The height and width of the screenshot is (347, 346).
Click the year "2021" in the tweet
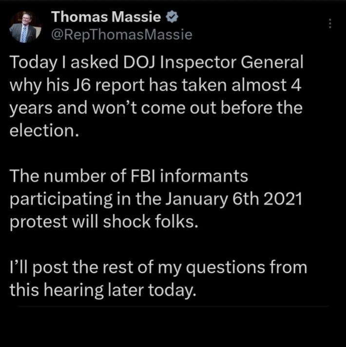[283, 199]
